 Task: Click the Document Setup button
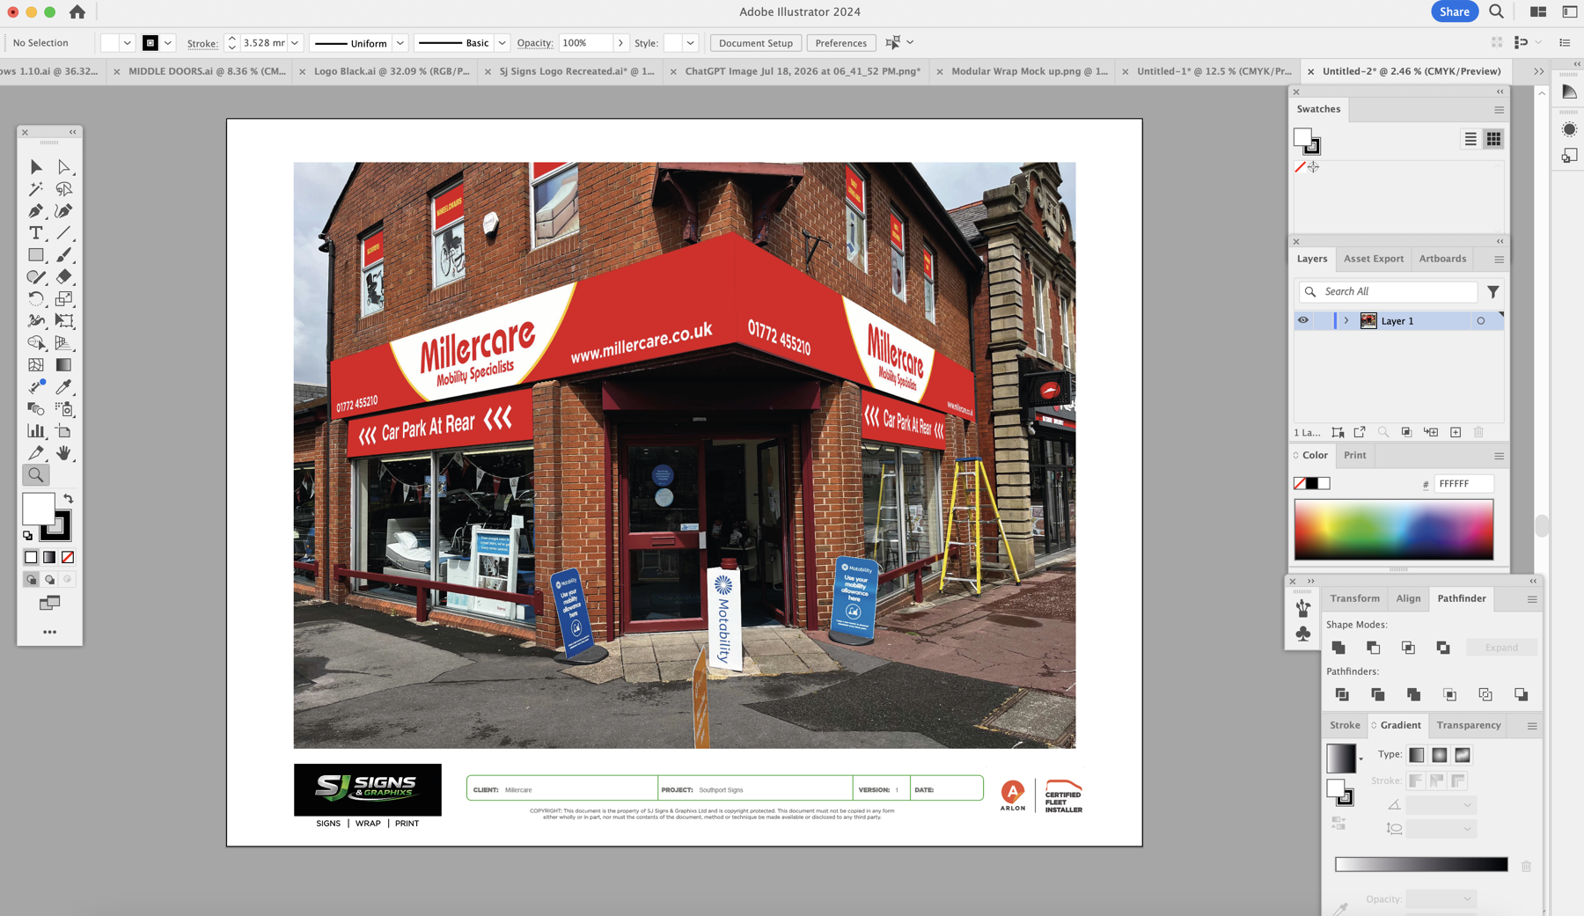click(755, 42)
